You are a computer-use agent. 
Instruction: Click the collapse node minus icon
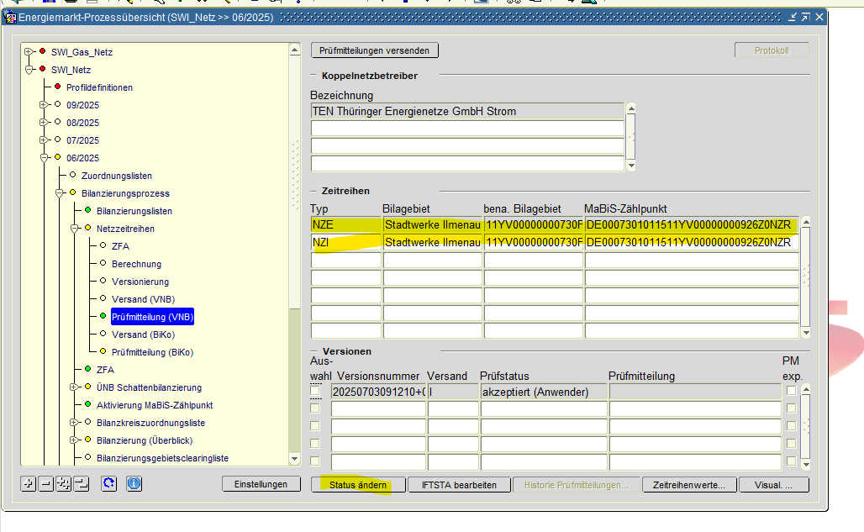click(x=46, y=484)
